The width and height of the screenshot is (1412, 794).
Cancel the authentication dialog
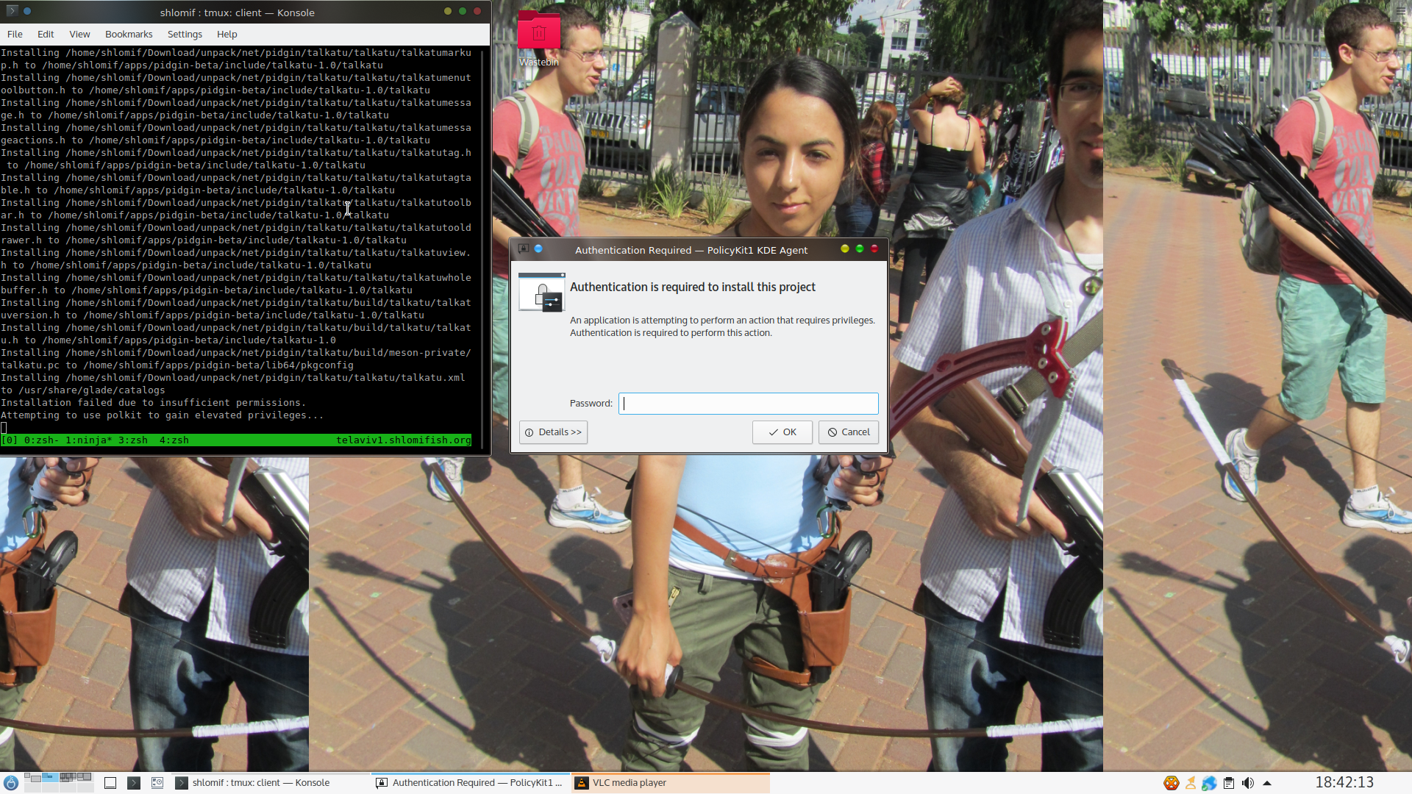(848, 432)
